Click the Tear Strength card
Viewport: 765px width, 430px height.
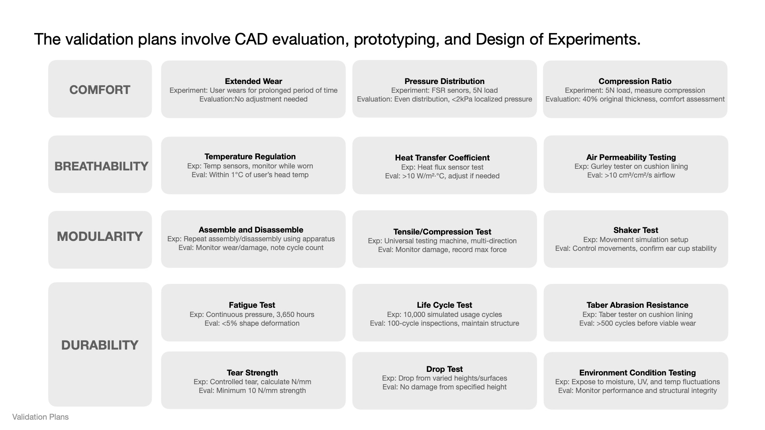(x=253, y=380)
